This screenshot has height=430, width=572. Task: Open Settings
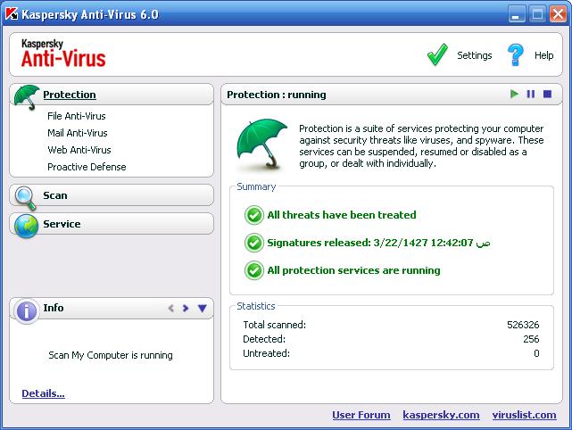click(x=474, y=55)
